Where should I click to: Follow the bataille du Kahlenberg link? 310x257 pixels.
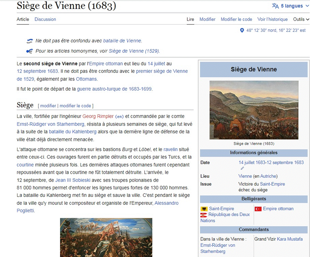(x=73, y=132)
